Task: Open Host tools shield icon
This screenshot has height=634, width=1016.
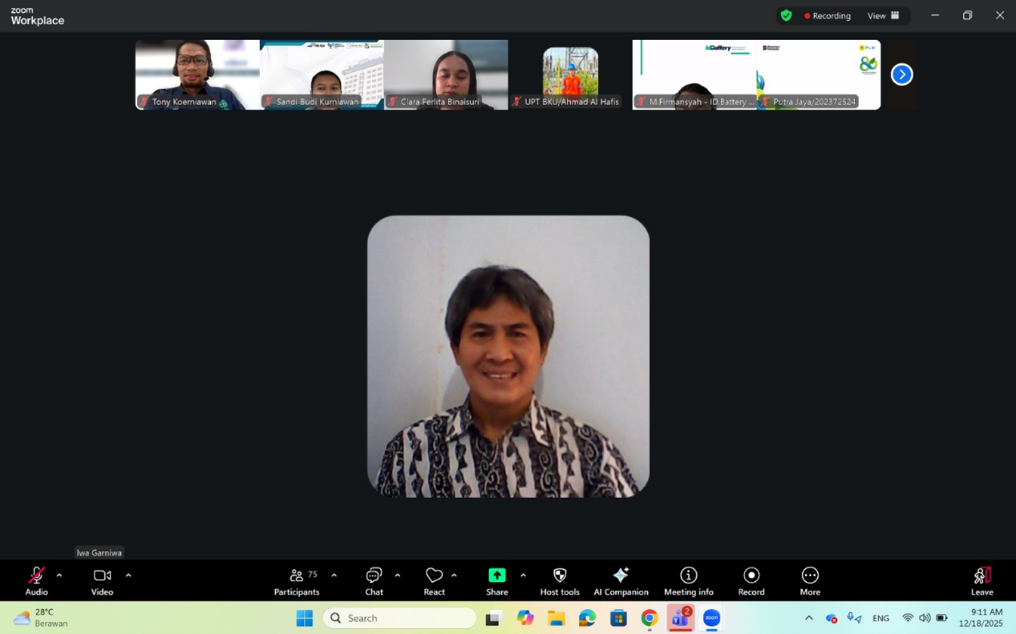Action: point(559,580)
